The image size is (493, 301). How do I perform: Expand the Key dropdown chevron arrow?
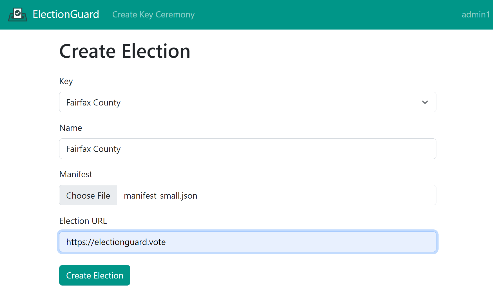425,102
